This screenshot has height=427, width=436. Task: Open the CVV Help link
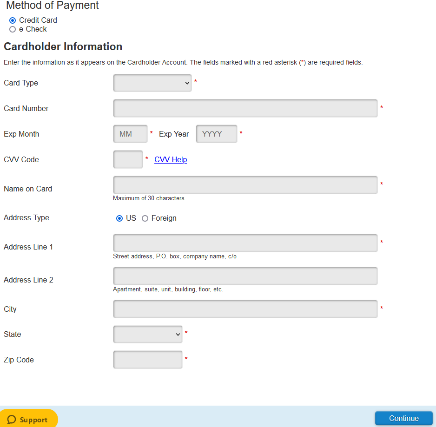(171, 159)
